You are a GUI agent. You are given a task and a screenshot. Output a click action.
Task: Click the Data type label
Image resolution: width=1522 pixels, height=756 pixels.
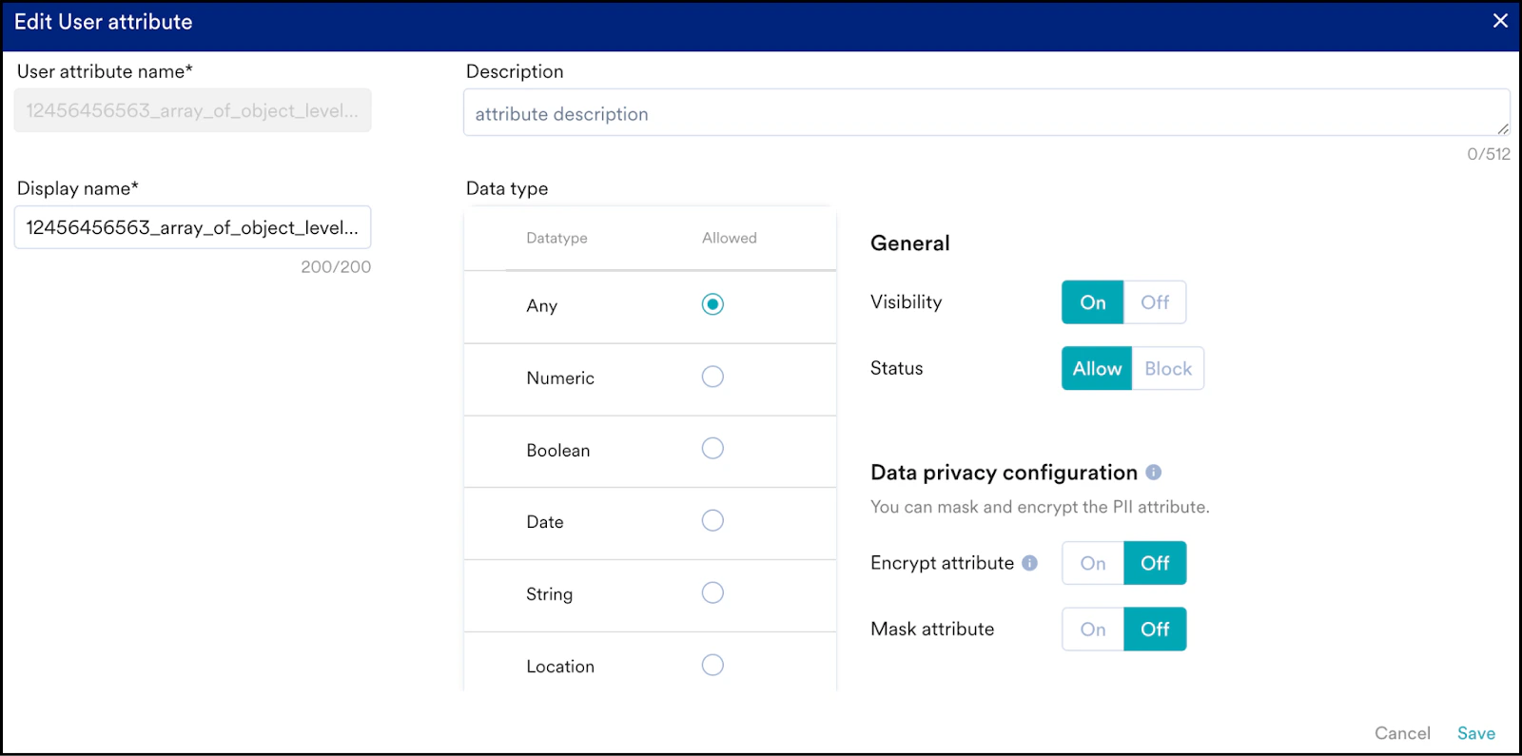coord(507,188)
